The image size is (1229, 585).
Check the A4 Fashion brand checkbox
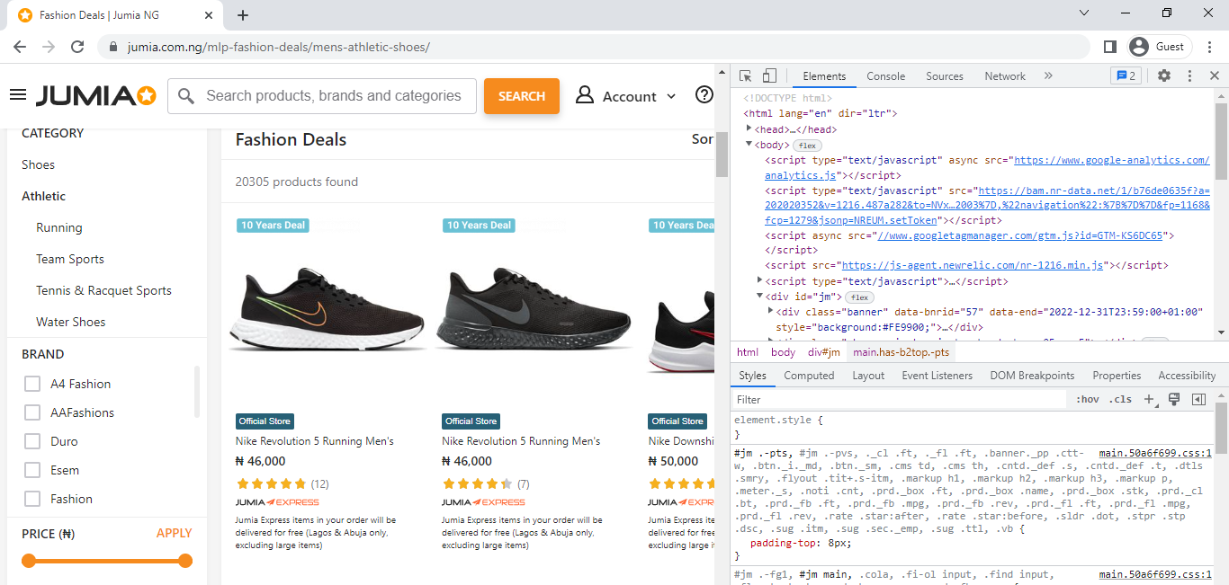pos(32,384)
